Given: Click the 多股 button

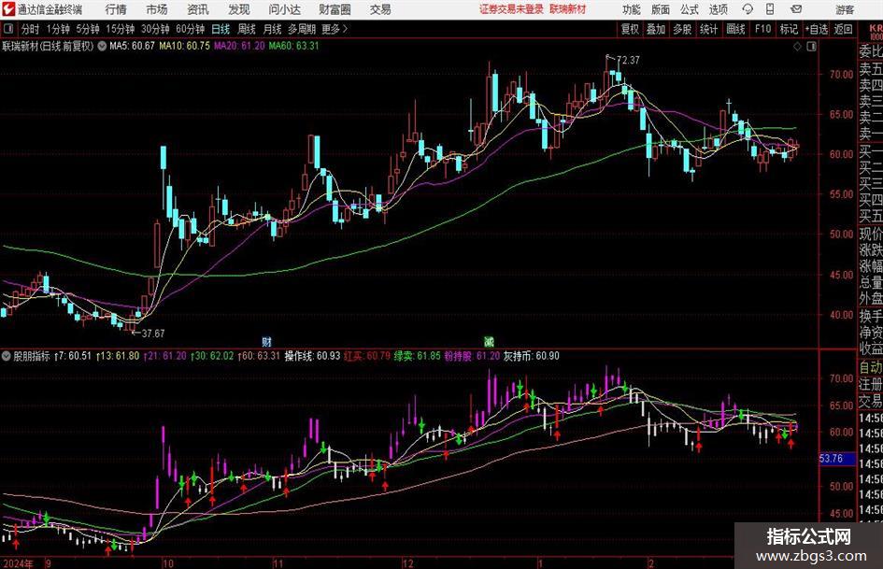Looking at the screenshot, I should pyautogui.click(x=682, y=29).
